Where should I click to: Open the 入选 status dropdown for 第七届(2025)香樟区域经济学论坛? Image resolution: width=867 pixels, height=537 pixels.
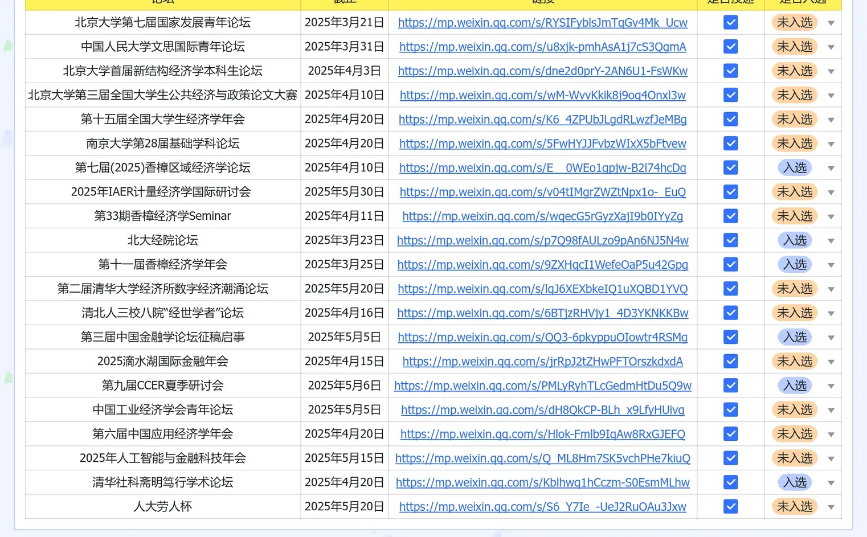point(831,167)
